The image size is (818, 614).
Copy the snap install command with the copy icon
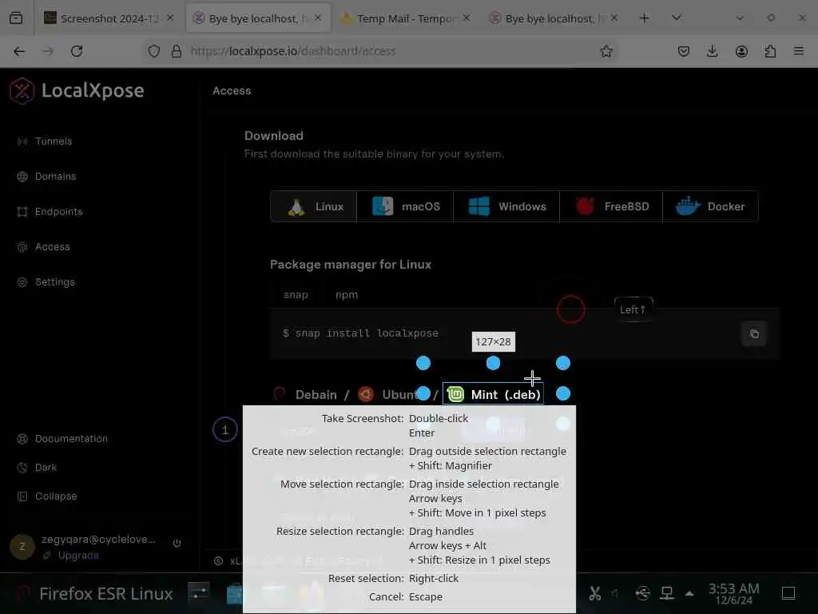754,333
